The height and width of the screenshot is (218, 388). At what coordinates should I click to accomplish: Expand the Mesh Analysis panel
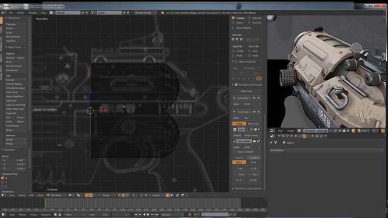coord(233,62)
